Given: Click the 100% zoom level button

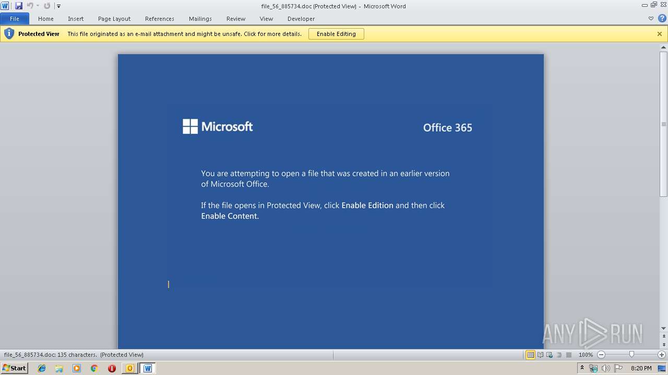Looking at the screenshot, I should (586, 355).
